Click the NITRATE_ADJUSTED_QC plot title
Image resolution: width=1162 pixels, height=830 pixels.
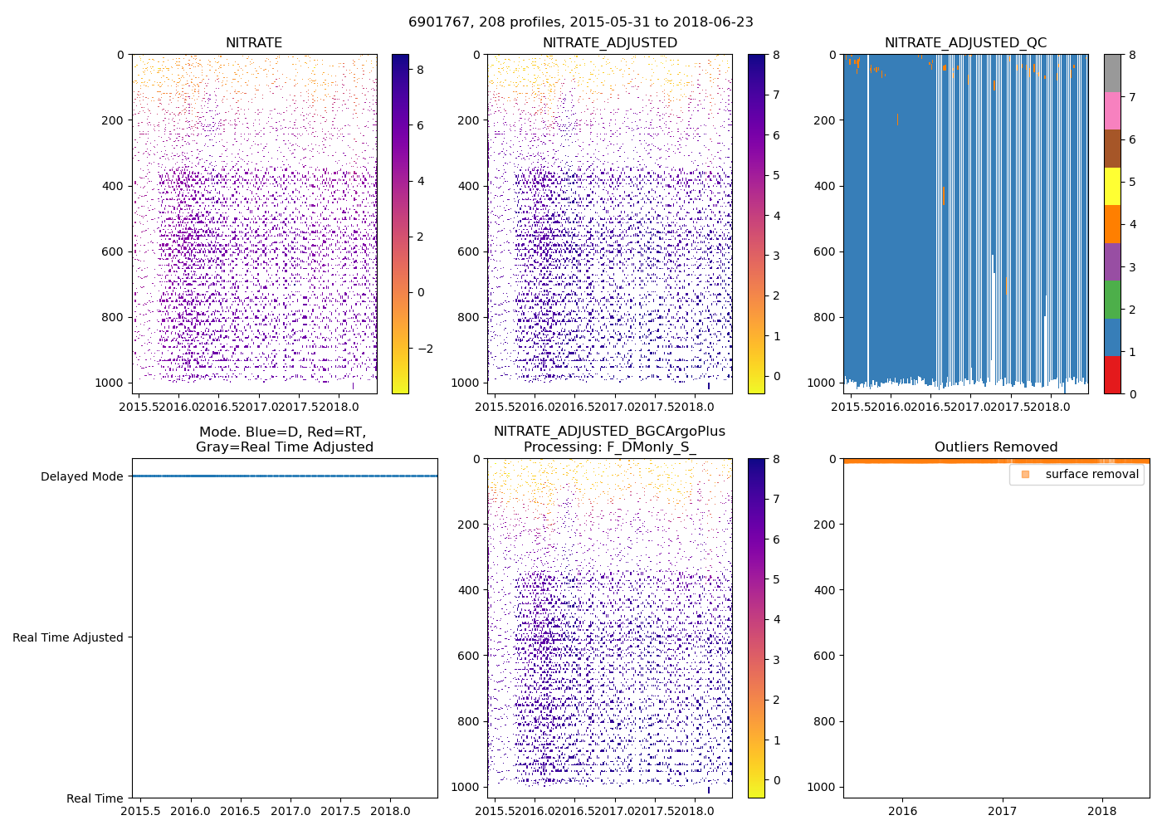[x=965, y=42]
